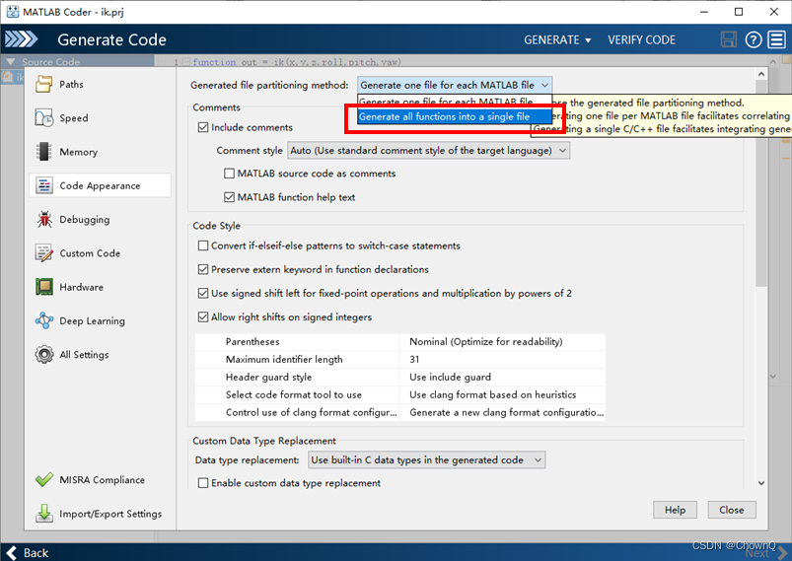Open the Debugging bug icon

click(x=44, y=219)
